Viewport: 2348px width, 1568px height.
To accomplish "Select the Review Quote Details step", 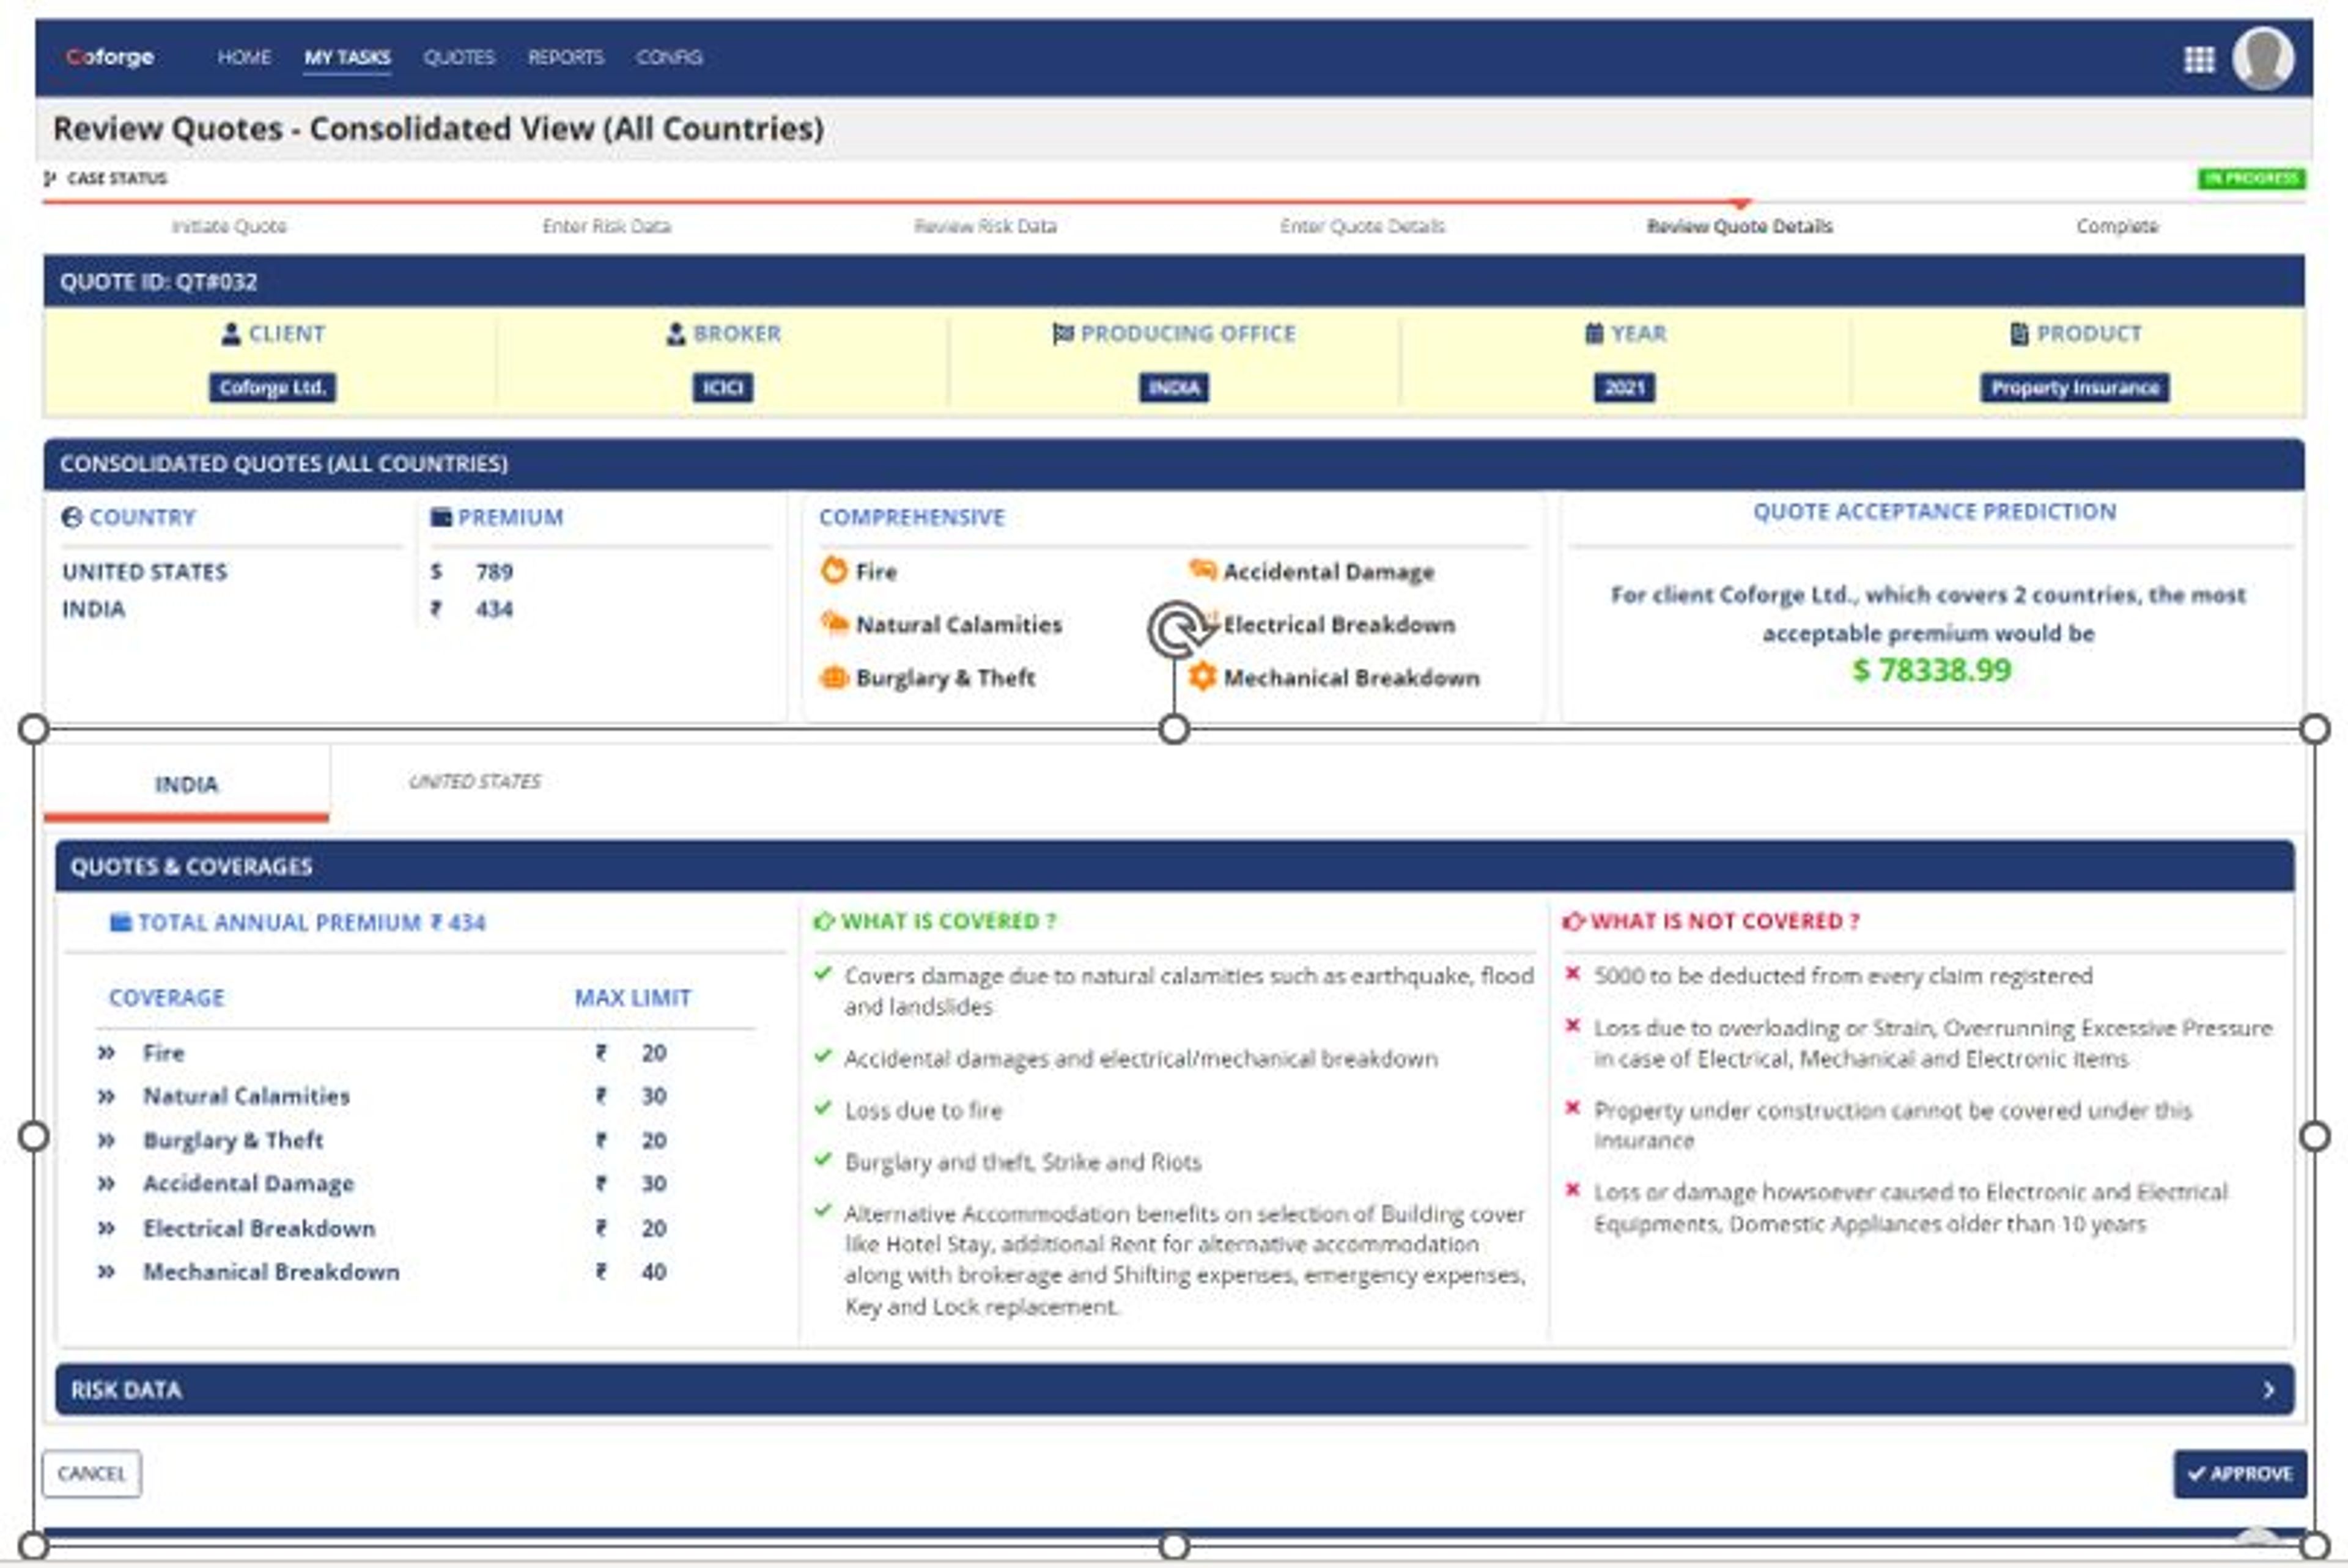I will pos(1739,226).
